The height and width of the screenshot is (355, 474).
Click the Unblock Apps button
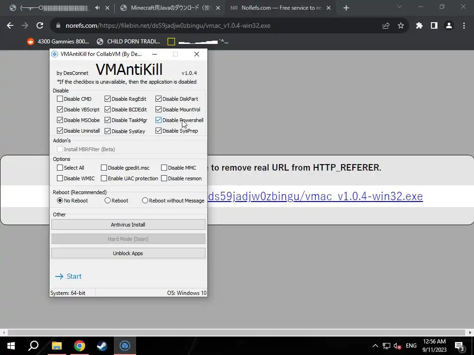tap(128, 253)
